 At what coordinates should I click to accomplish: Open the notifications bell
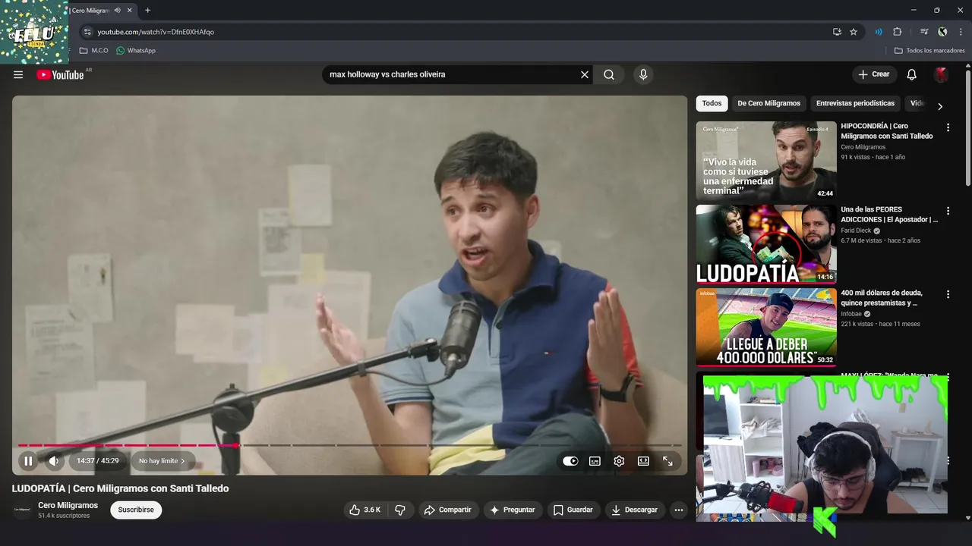pyautogui.click(x=912, y=74)
